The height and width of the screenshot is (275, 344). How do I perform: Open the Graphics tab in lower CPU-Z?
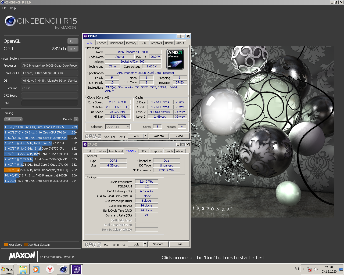click(156, 151)
